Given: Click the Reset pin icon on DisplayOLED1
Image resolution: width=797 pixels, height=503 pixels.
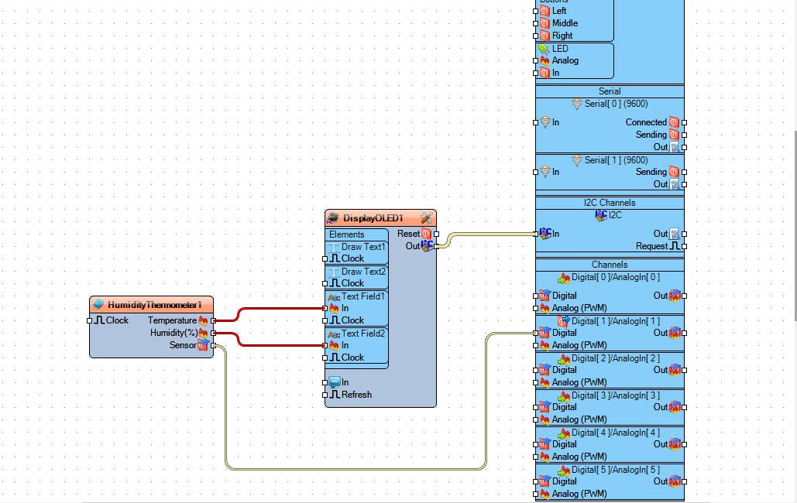Looking at the screenshot, I should 426,234.
